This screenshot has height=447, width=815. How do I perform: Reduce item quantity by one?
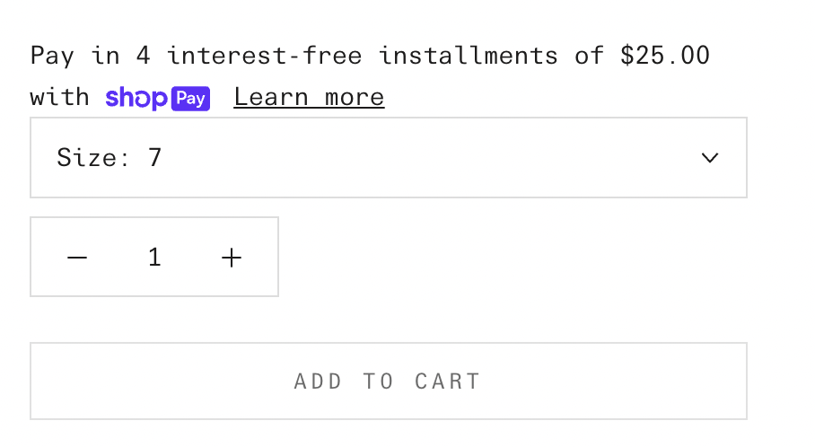(77, 258)
